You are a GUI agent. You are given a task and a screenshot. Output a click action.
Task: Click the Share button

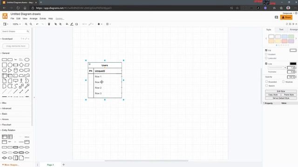tap(286, 18)
